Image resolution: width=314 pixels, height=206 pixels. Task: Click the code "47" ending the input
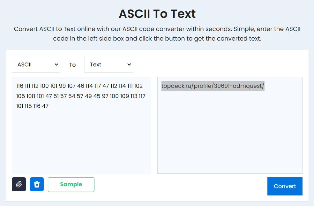pyautogui.click(x=45, y=106)
